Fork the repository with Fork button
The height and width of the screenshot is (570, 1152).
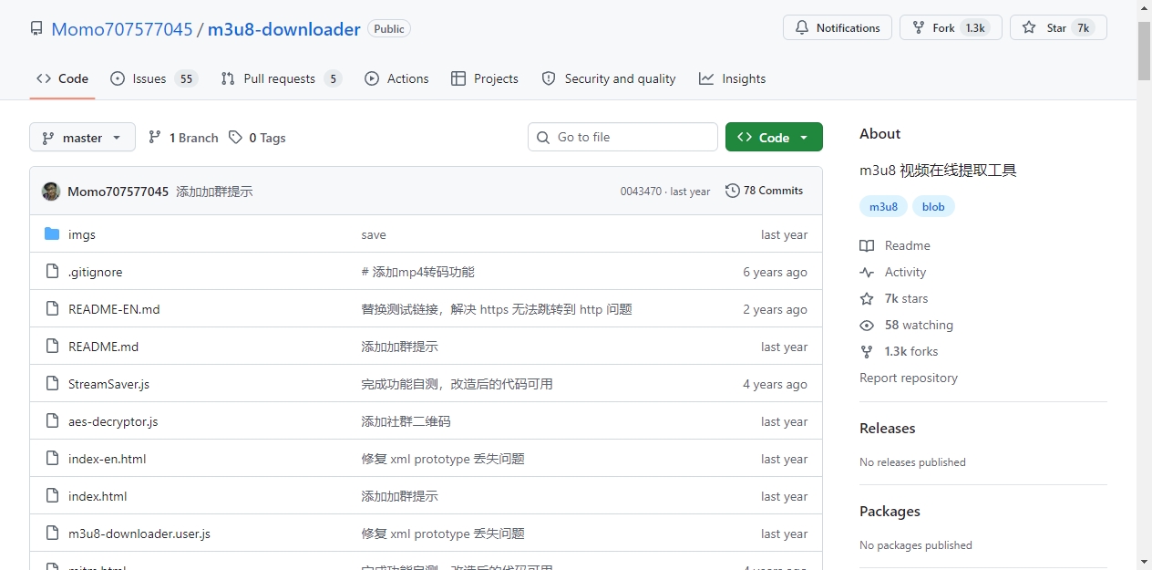pyautogui.click(x=951, y=28)
